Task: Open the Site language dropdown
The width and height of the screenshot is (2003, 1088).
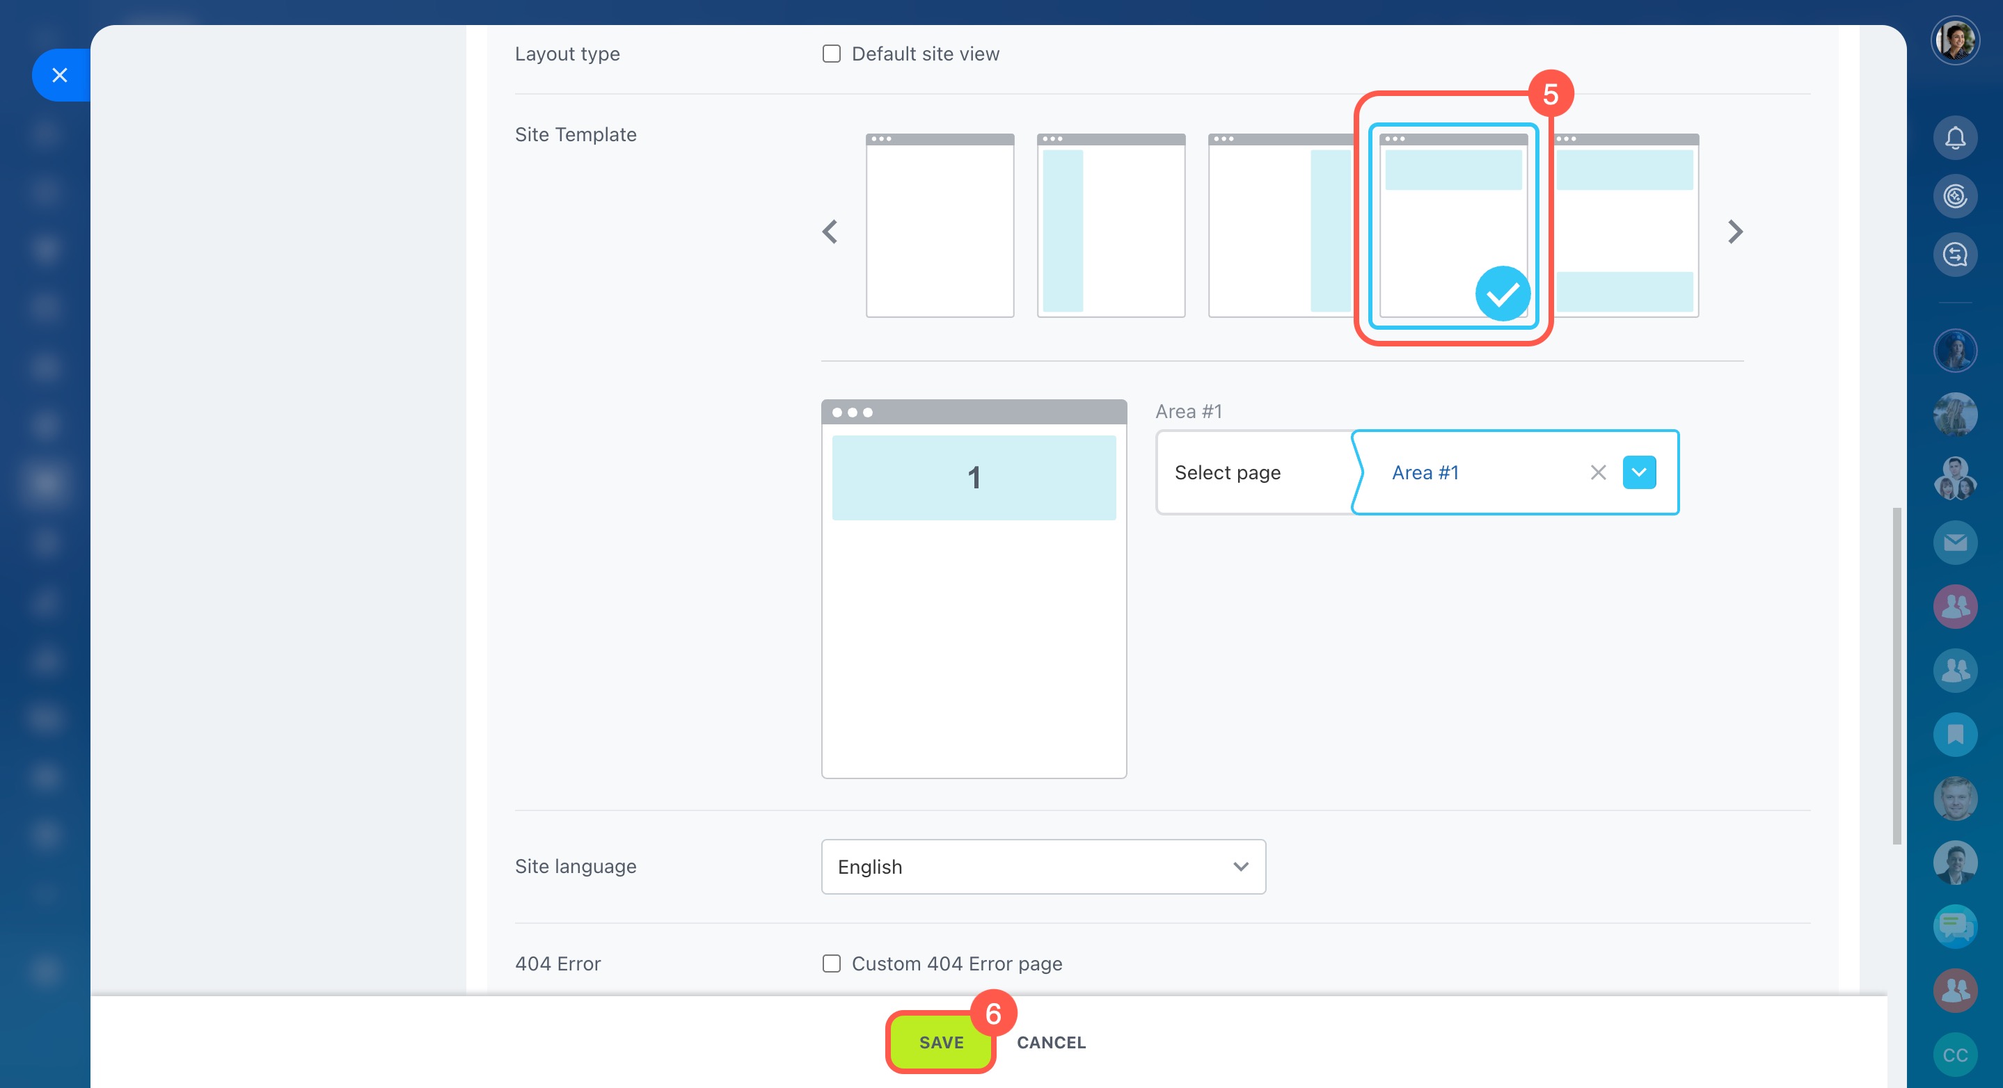Action: [x=1043, y=867]
